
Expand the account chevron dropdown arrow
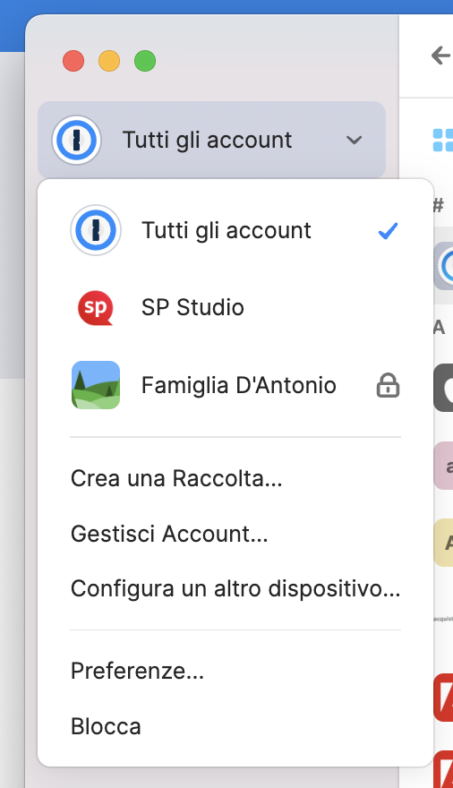[354, 141]
